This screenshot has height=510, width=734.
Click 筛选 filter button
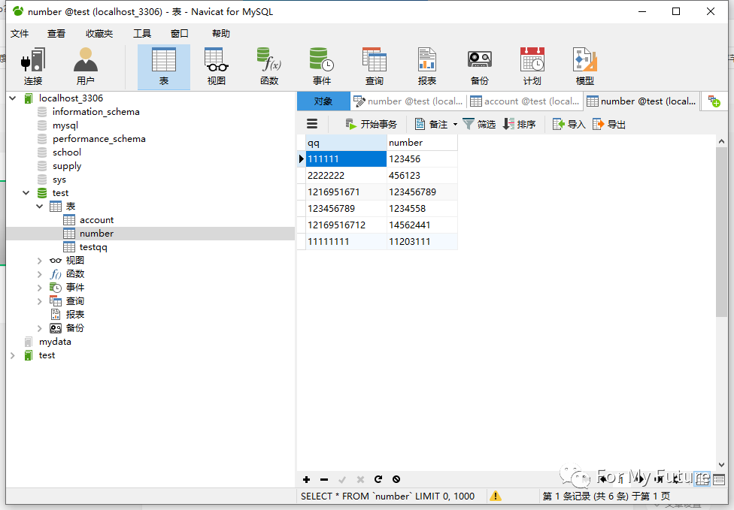point(479,125)
